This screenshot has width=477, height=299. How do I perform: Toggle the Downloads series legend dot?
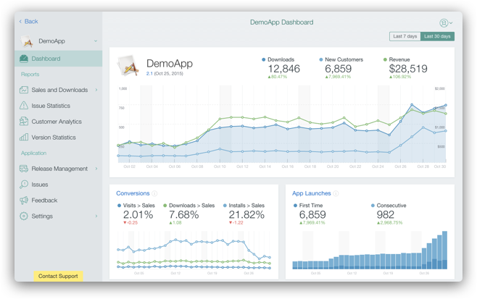click(x=263, y=59)
